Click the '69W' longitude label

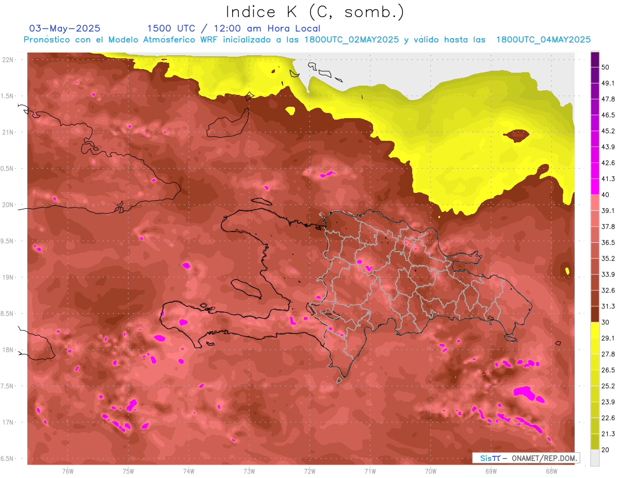pyautogui.click(x=491, y=471)
